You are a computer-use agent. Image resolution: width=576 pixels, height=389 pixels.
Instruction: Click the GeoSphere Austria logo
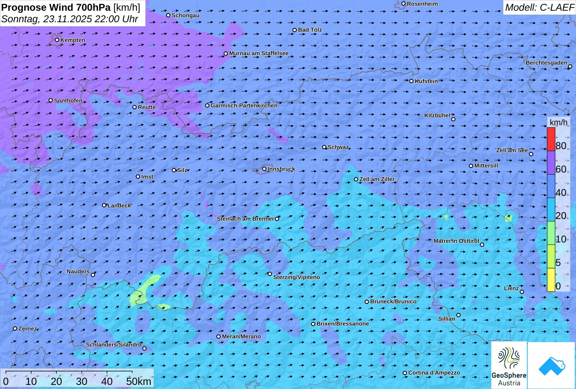pos(509,365)
